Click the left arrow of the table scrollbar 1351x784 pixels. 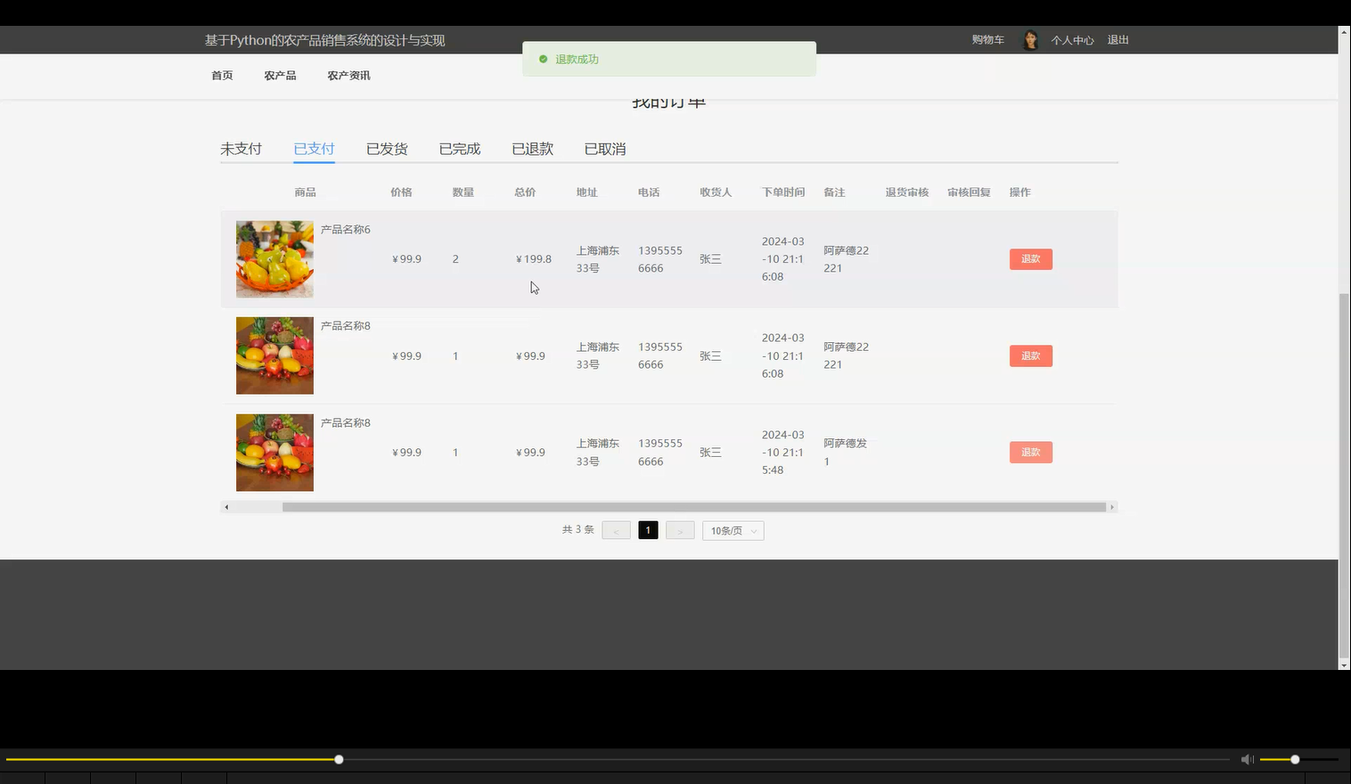click(x=225, y=506)
